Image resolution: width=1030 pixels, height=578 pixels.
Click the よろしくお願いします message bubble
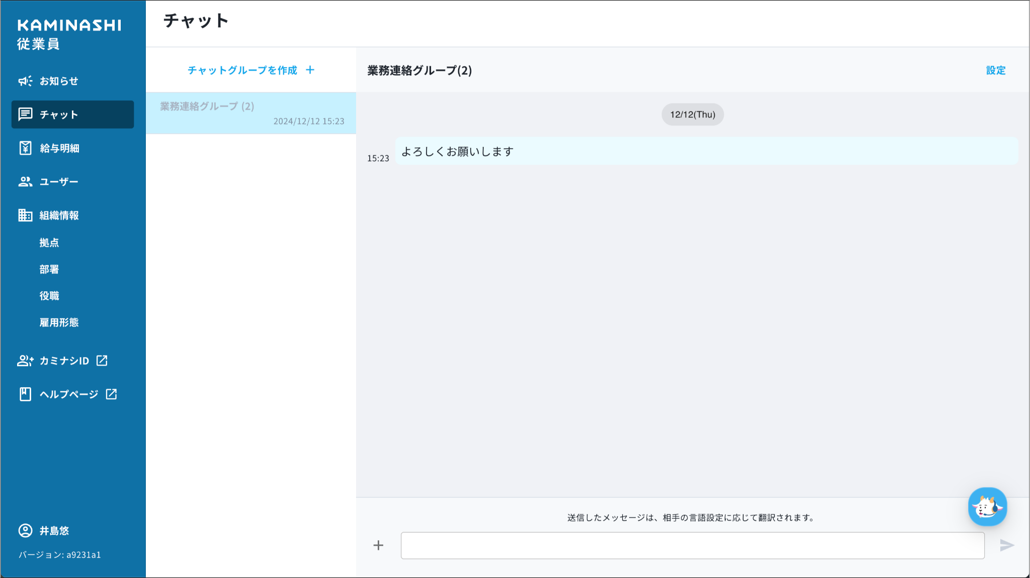(706, 151)
